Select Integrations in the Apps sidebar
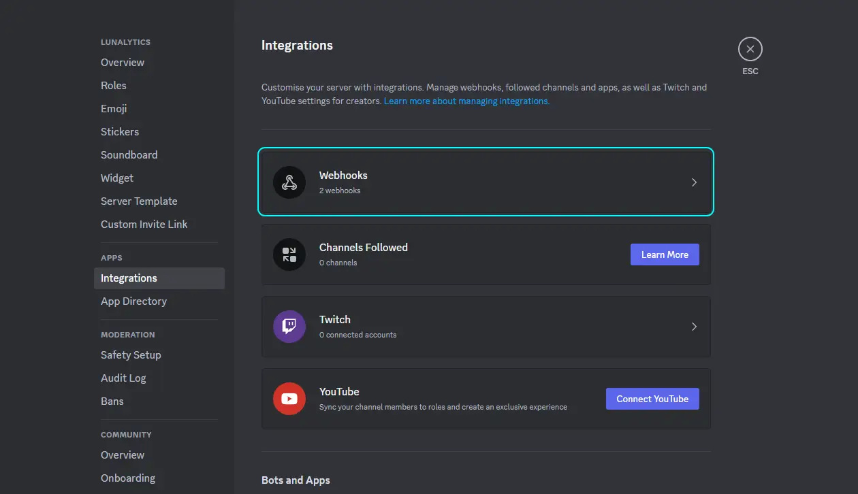Screen dimensions: 858x494 click(x=129, y=278)
